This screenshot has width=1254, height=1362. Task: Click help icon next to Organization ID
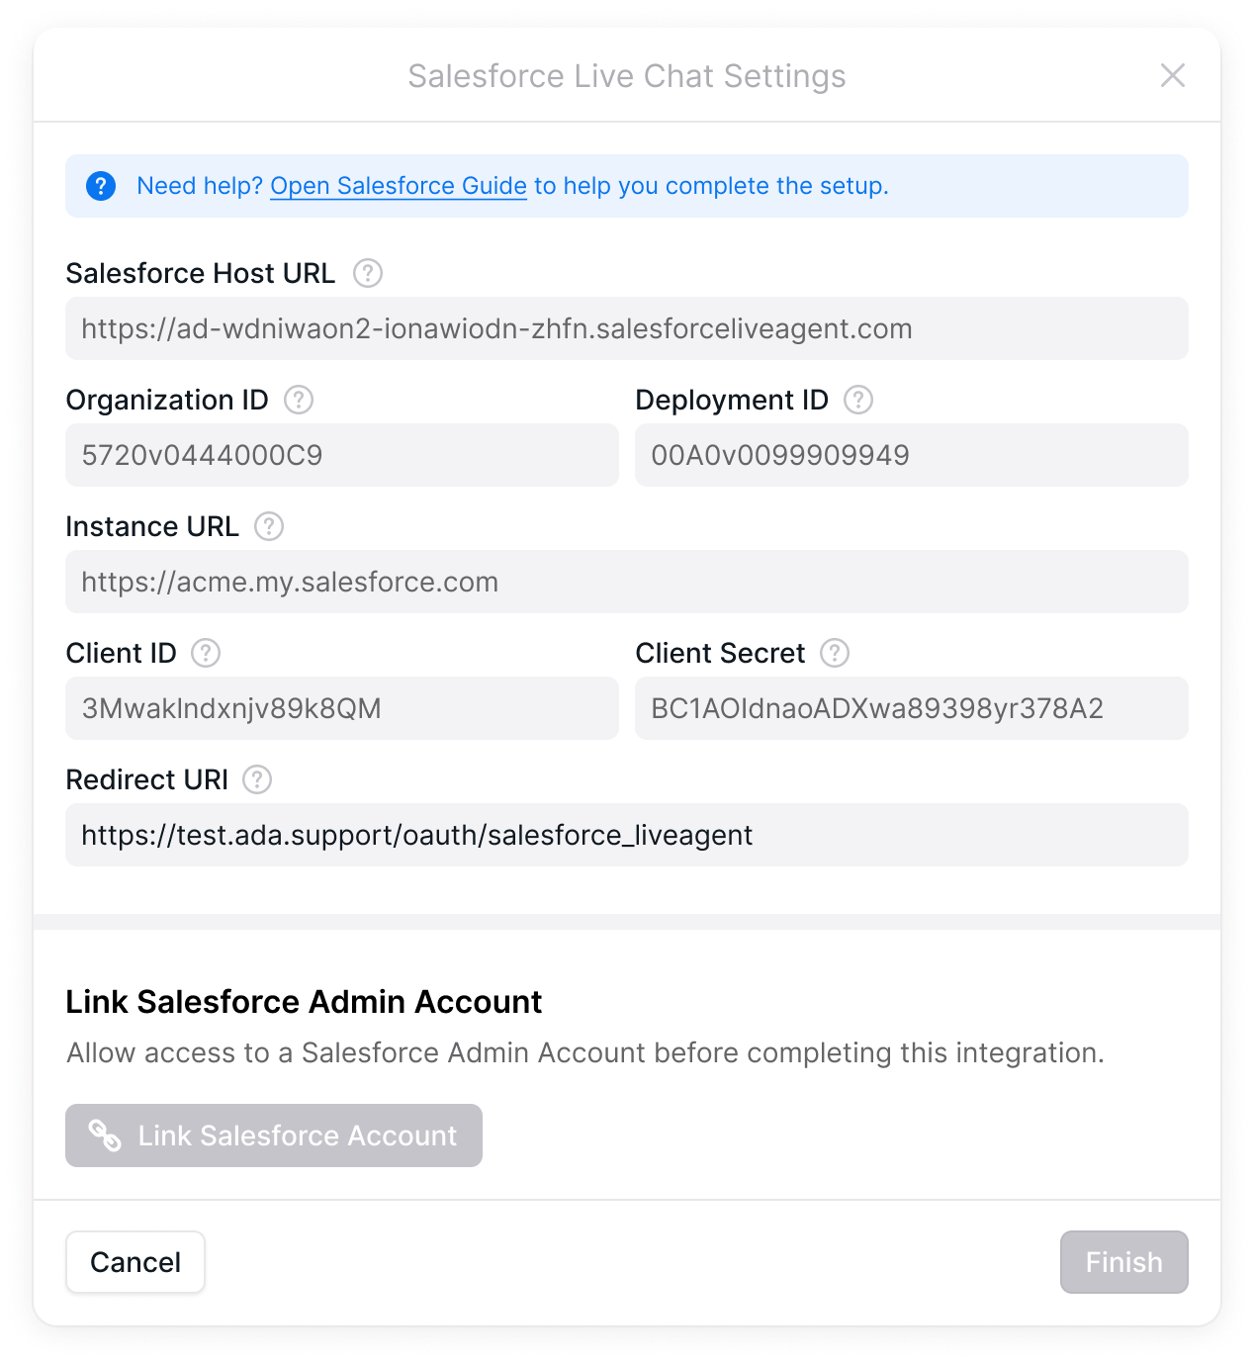point(299,400)
